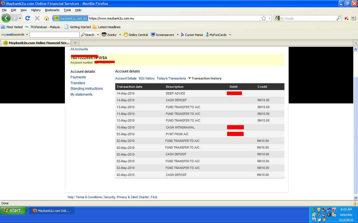The image size is (358, 223).
Task: Open the Most Visited bookmarks folder
Action: pos(12,27)
